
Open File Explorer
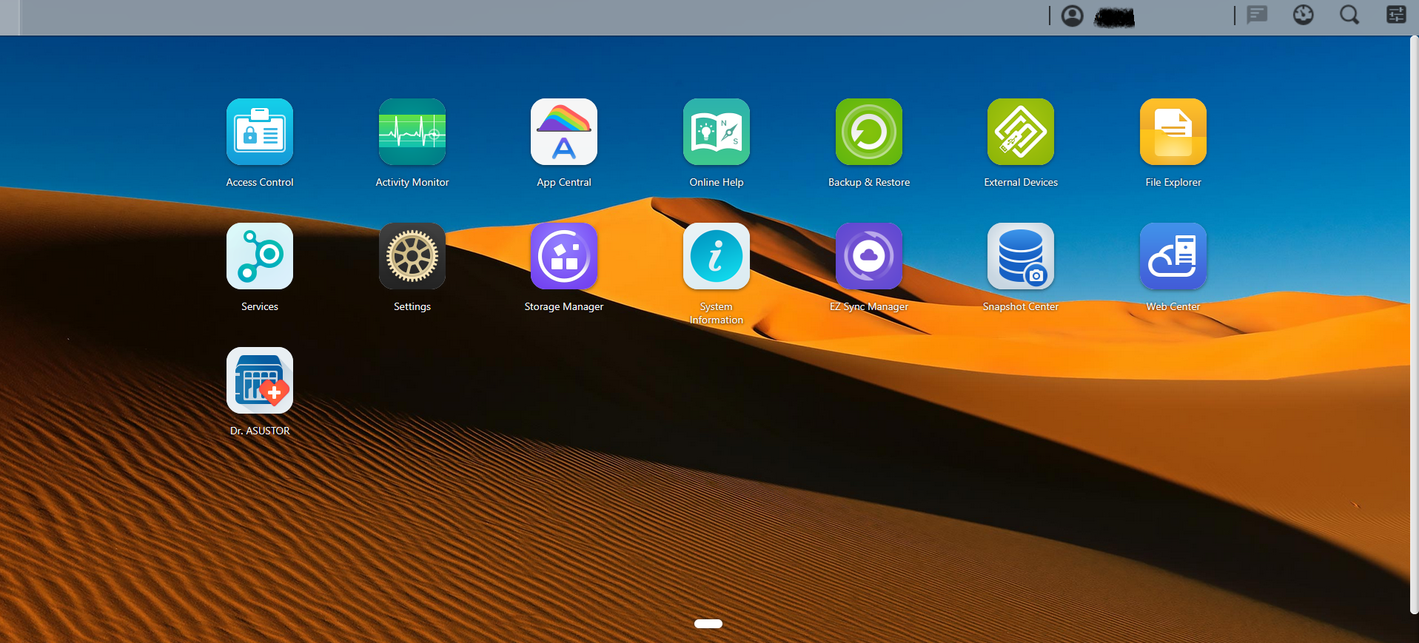[x=1173, y=132]
